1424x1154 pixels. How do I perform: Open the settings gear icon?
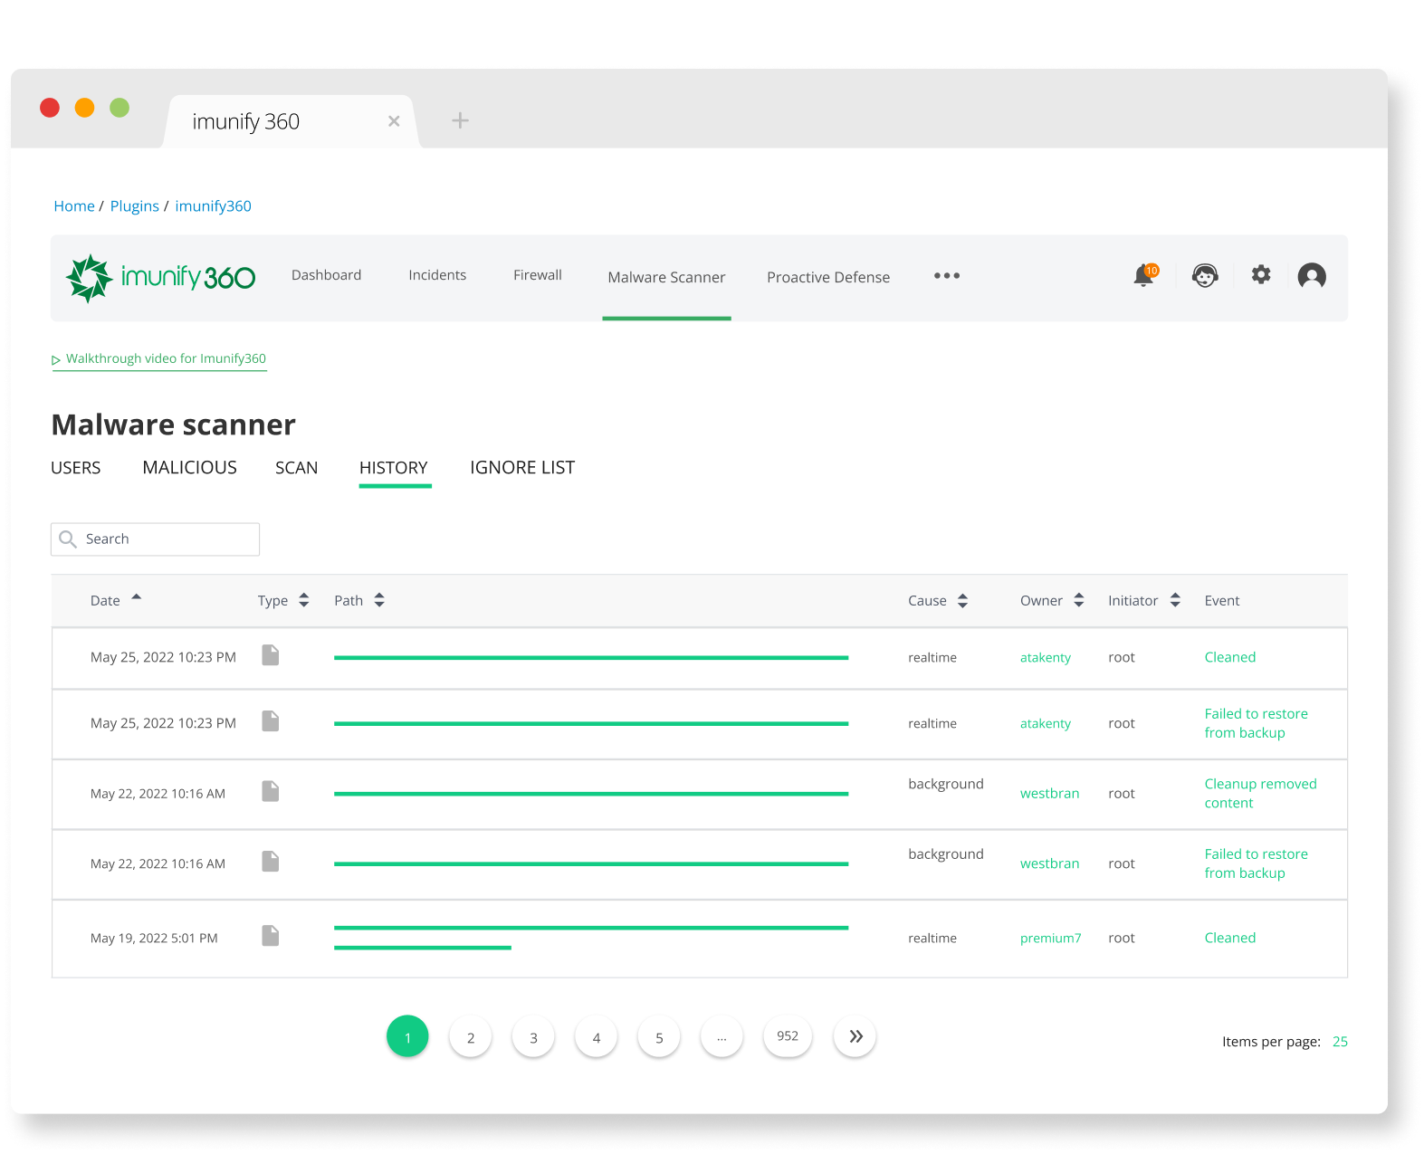pyautogui.click(x=1260, y=274)
